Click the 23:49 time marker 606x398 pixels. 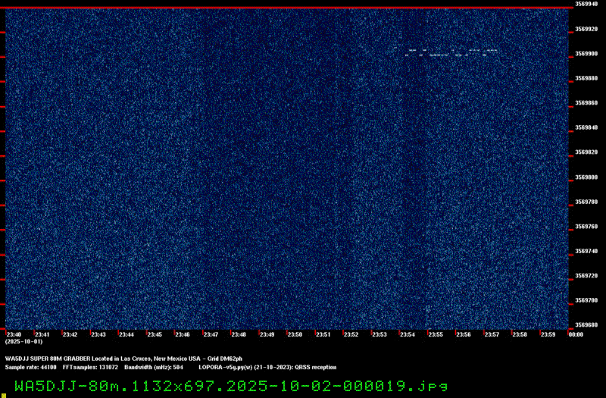[267, 334]
